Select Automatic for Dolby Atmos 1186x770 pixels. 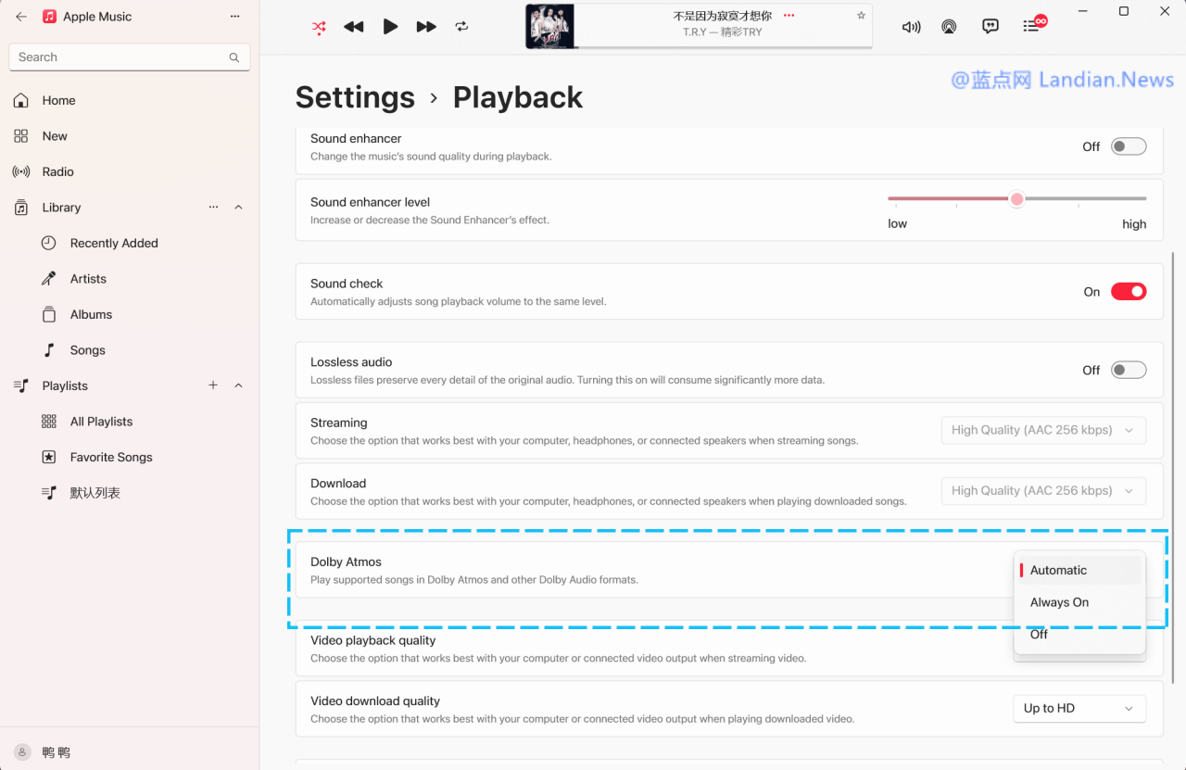1079,571
